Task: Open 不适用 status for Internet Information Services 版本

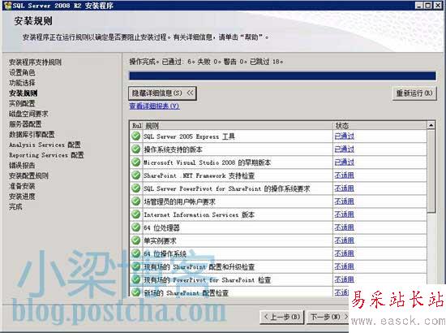Action: 345,214
